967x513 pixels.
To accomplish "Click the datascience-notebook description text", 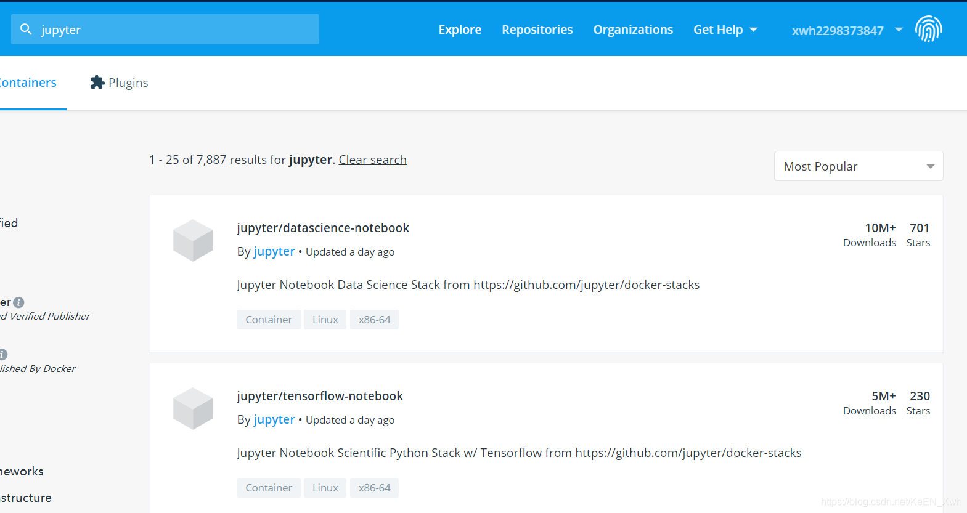I will 468,285.
